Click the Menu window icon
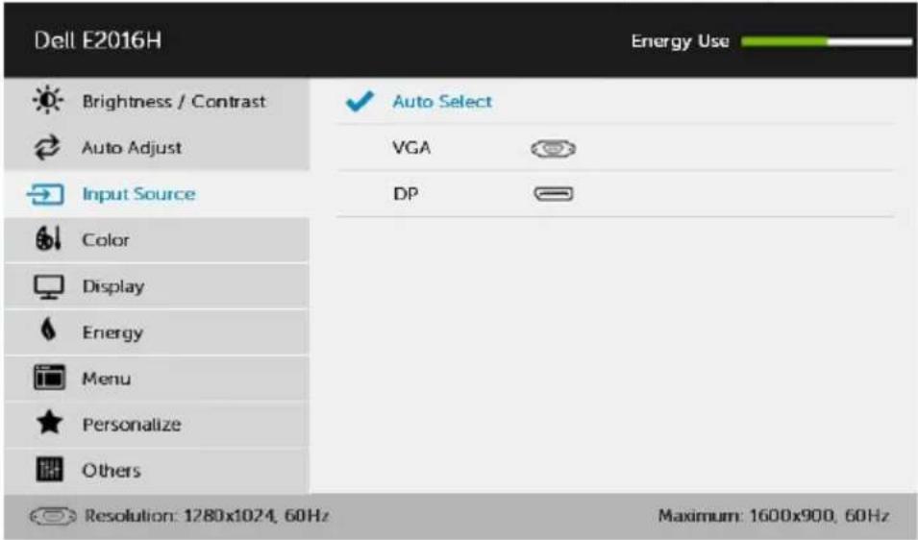Viewport: 918px width, 540px height. [x=49, y=378]
